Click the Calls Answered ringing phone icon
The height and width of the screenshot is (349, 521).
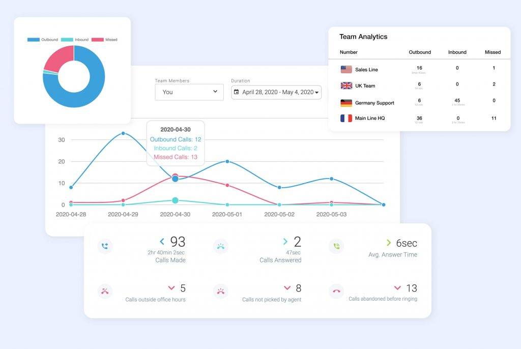[x=220, y=246]
